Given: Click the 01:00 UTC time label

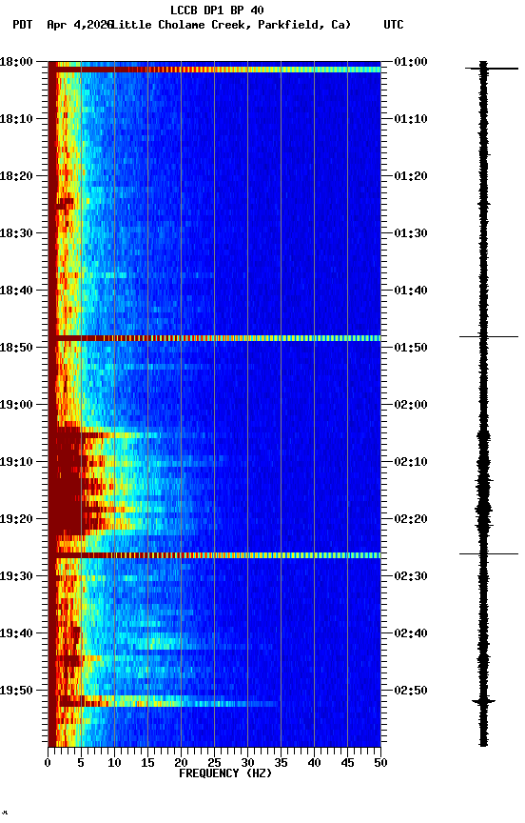Looking at the screenshot, I should [411, 62].
